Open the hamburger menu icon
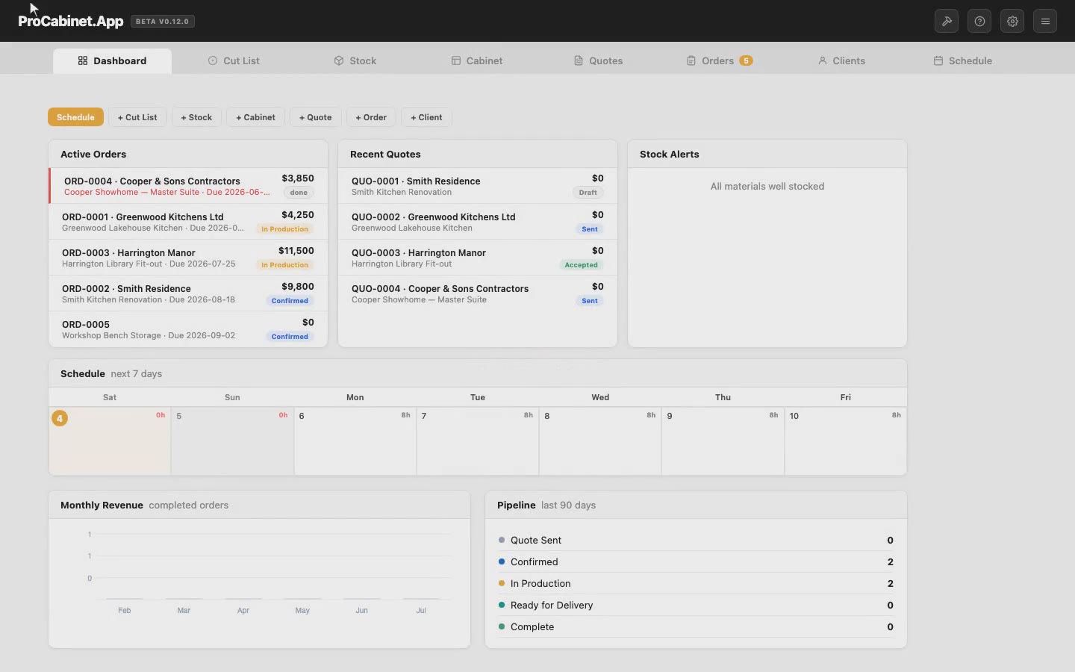Screen dimensions: 1075x672 click(x=1045, y=21)
